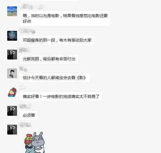
Task: Select the 确实好看 message bubble
Action: (x=61, y=96)
